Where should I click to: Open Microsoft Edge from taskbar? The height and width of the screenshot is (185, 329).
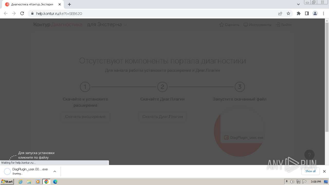[x=55, y=182]
